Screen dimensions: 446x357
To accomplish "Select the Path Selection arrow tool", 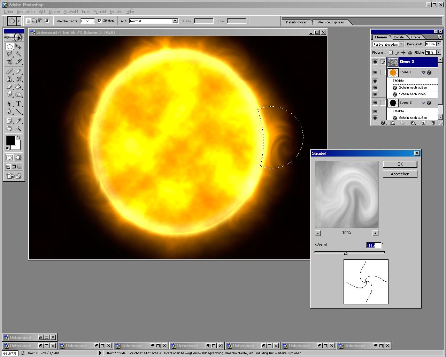I will click(10, 104).
